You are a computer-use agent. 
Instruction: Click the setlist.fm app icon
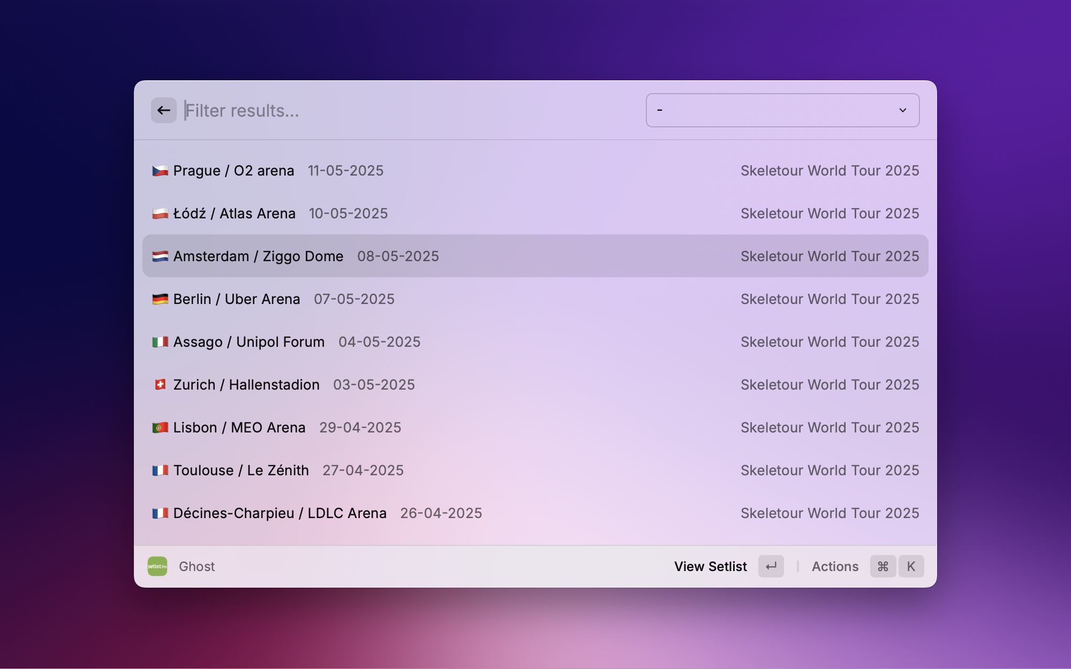click(x=157, y=566)
